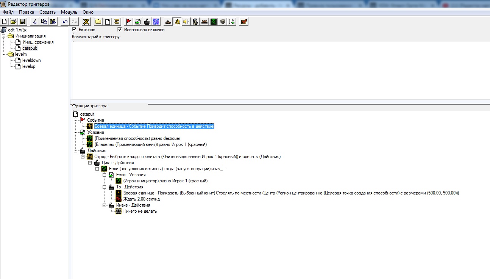Viewport: 490px width, 279px height.
Task: Open the Object Editor module
Action: click(195, 22)
